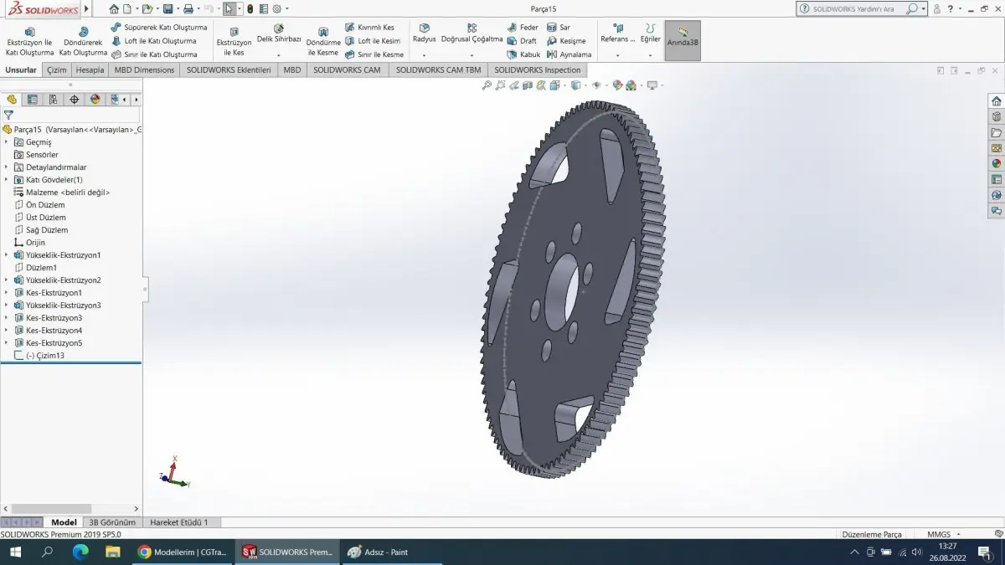
Task: Click SOLIDWORKS Yardım'ı Ara search field
Action: (x=861, y=8)
